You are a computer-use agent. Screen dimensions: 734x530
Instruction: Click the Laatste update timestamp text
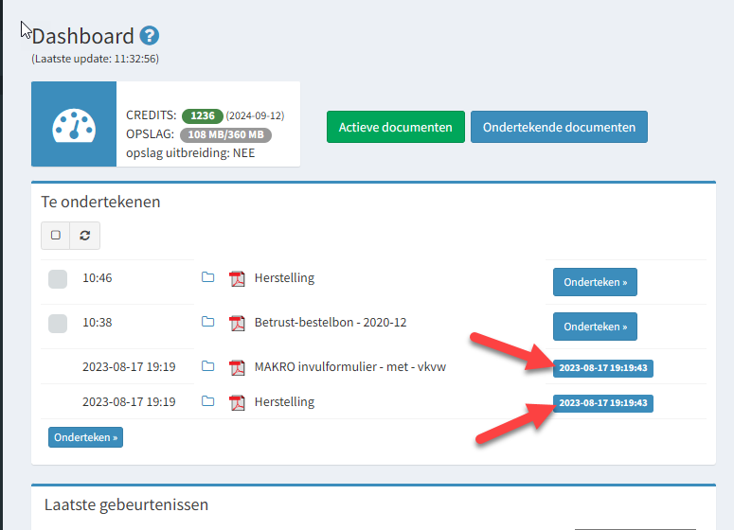click(x=95, y=59)
